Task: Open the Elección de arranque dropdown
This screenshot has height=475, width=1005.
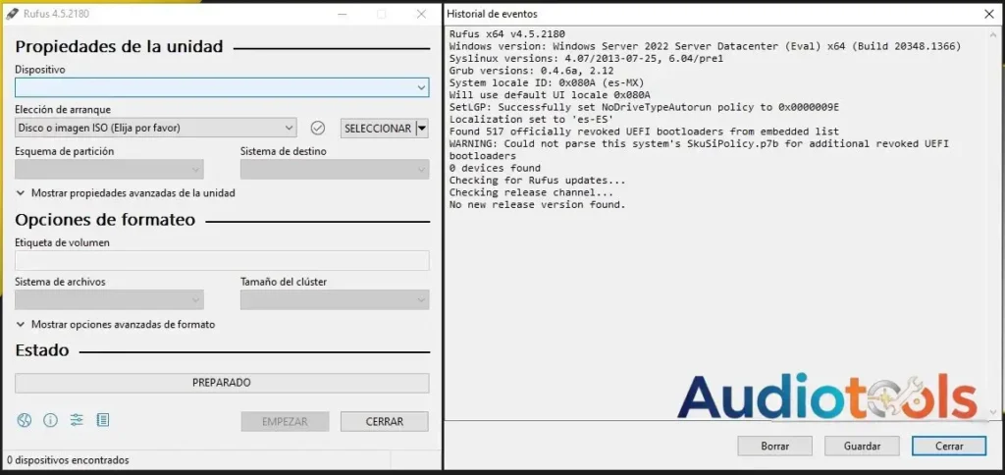Action: [156, 129]
